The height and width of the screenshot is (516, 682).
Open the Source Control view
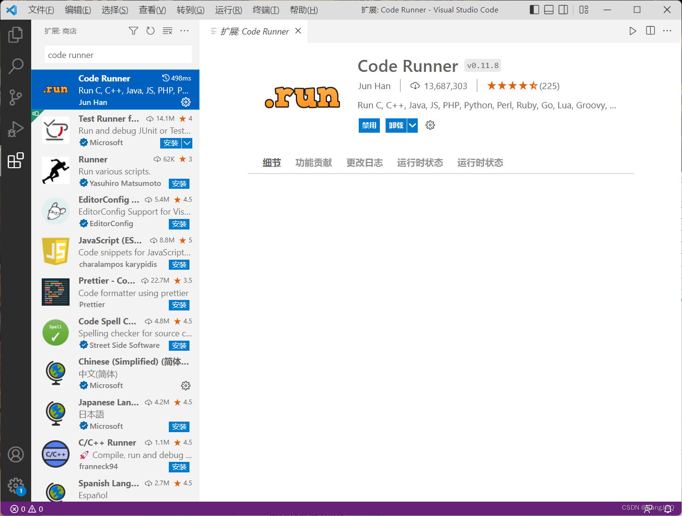click(x=15, y=97)
